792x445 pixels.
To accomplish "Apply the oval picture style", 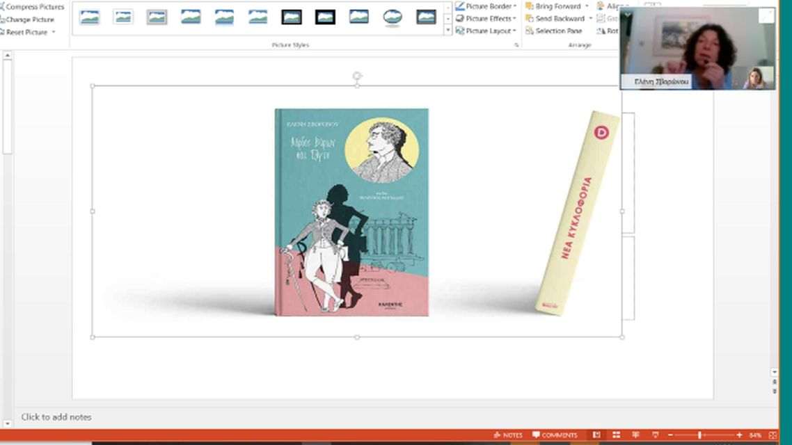I will click(x=393, y=17).
